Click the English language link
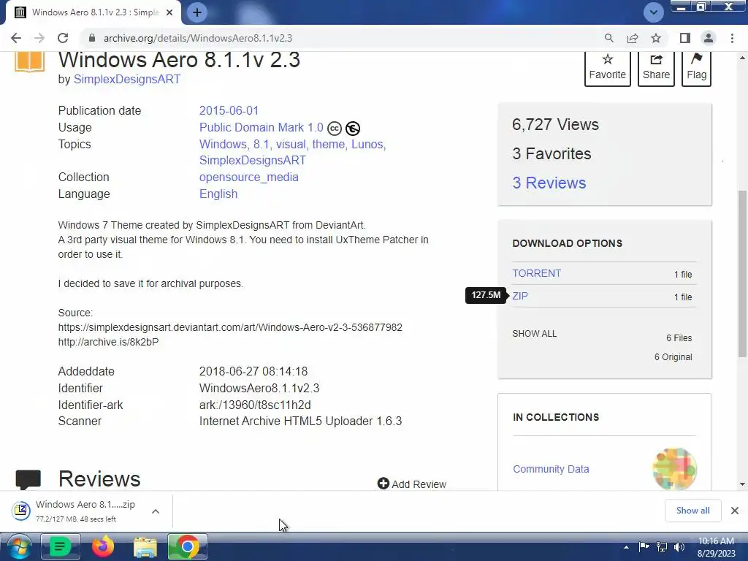The image size is (748, 561). tap(218, 194)
